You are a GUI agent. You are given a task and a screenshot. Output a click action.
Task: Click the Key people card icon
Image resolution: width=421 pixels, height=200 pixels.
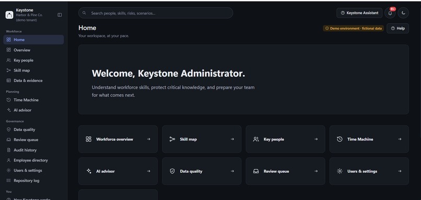(256, 139)
